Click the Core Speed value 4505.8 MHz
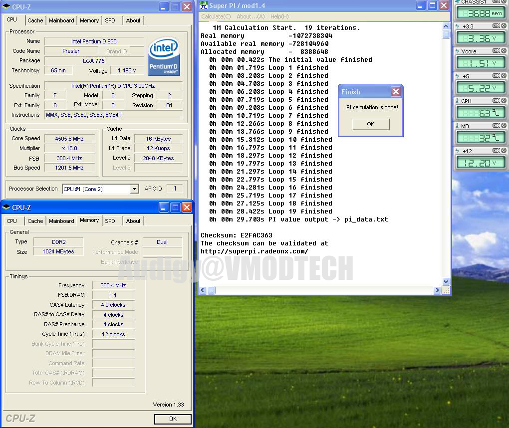This screenshot has height=428, width=509. tap(69, 139)
